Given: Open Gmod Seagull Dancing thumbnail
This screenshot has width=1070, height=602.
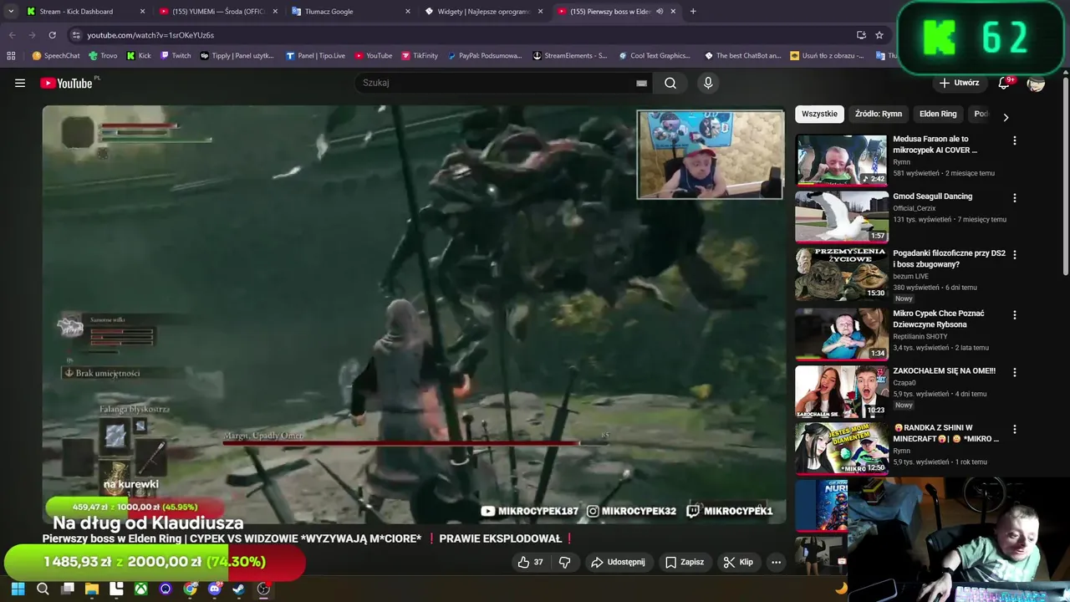Looking at the screenshot, I should (x=841, y=217).
